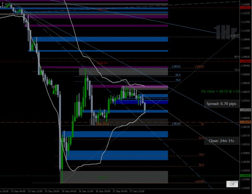
Task: Select the blue 76.4 Fibonacci level label
Action: 178,80
